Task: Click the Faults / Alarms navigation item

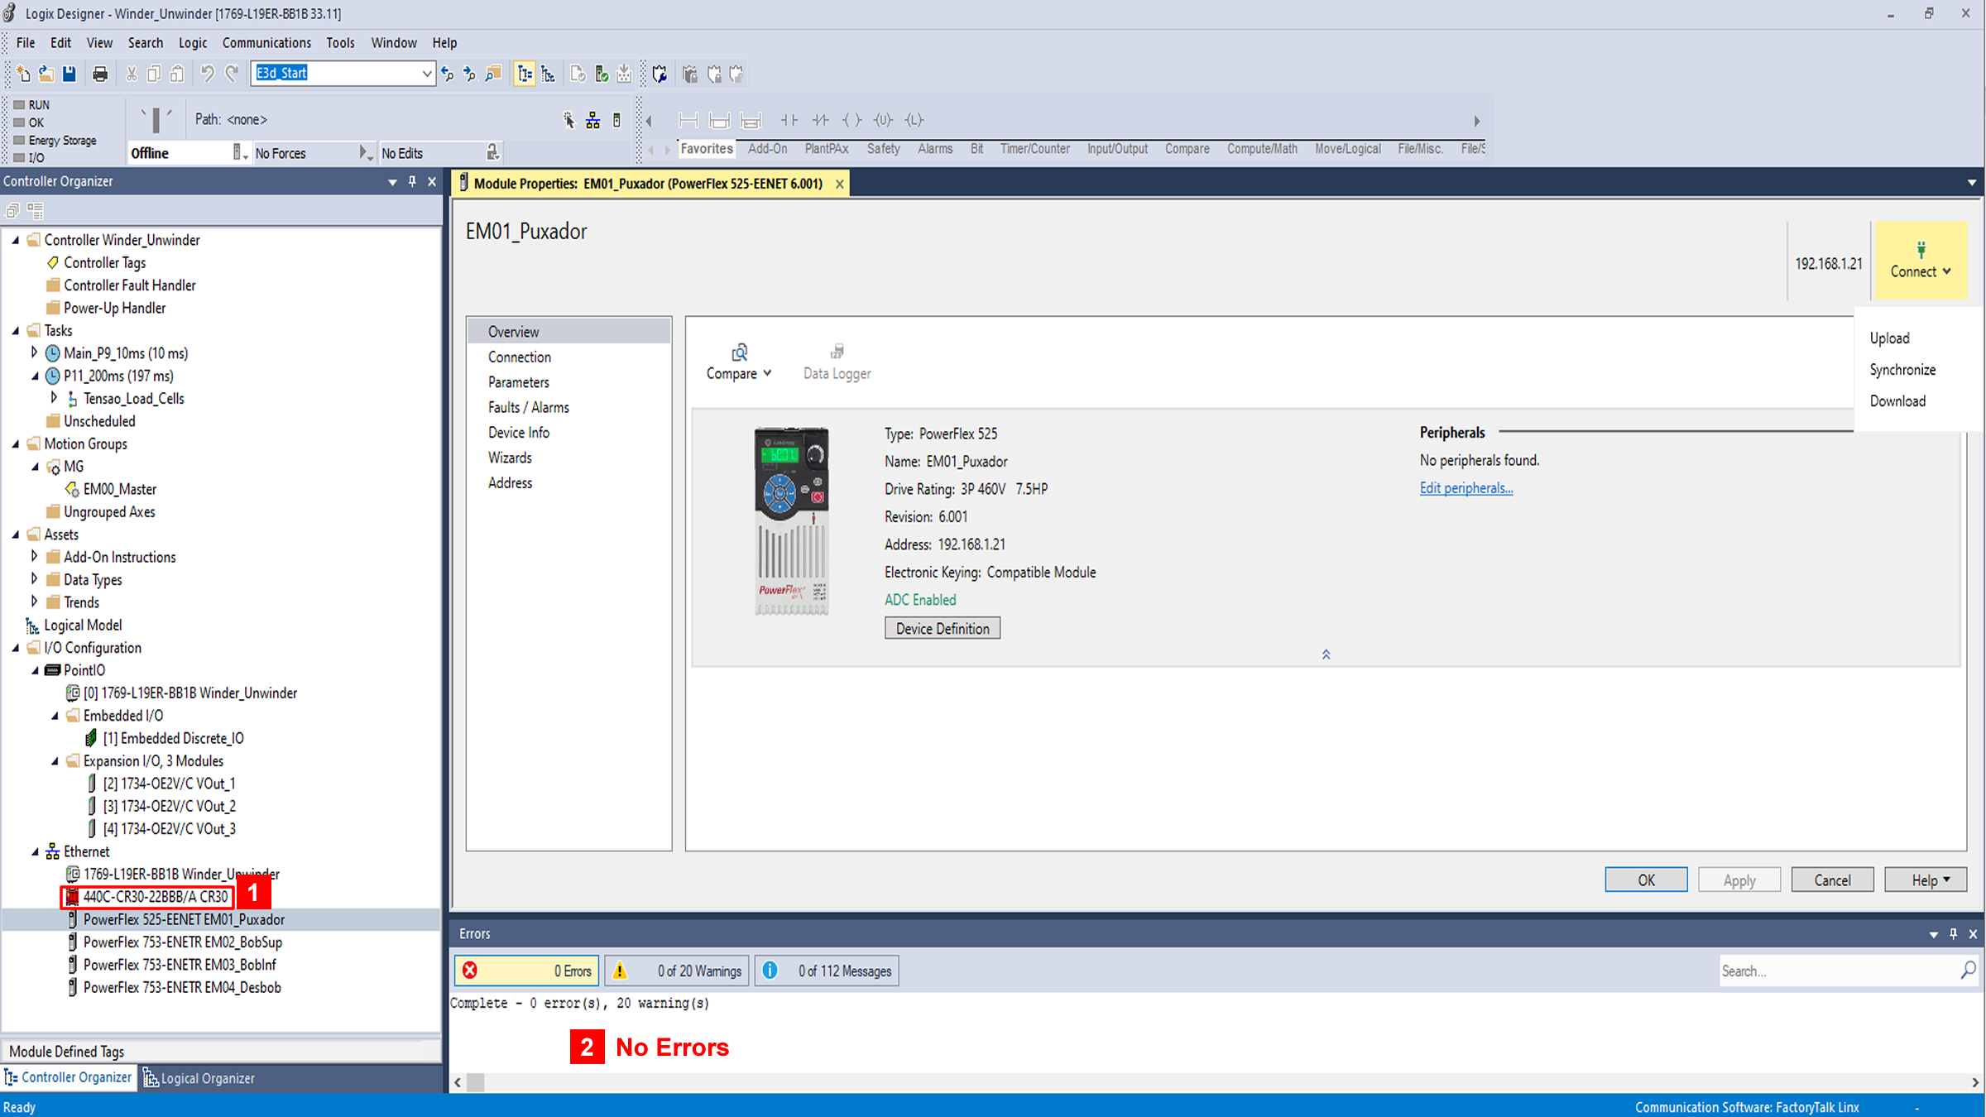Action: (528, 406)
